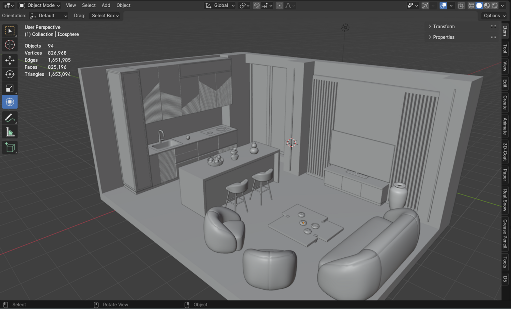Viewport: 511px width, 309px height.
Task: Open the Select menu
Action: click(x=89, y=5)
